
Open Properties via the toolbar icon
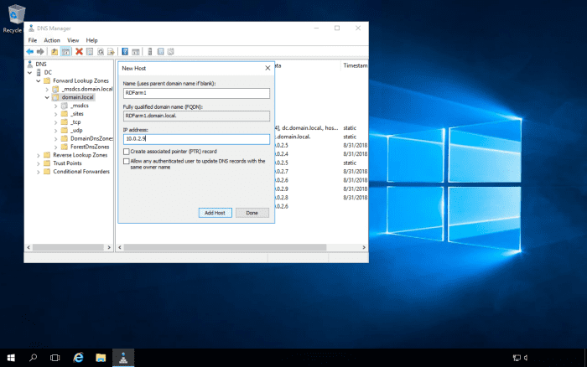(x=90, y=52)
